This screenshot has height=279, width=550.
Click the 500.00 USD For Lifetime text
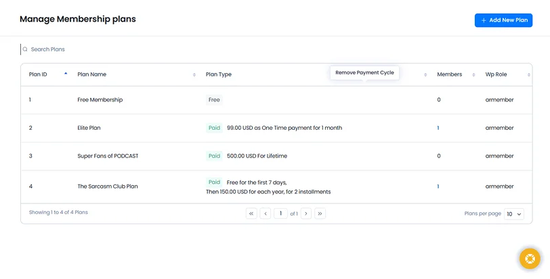click(257, 156)
